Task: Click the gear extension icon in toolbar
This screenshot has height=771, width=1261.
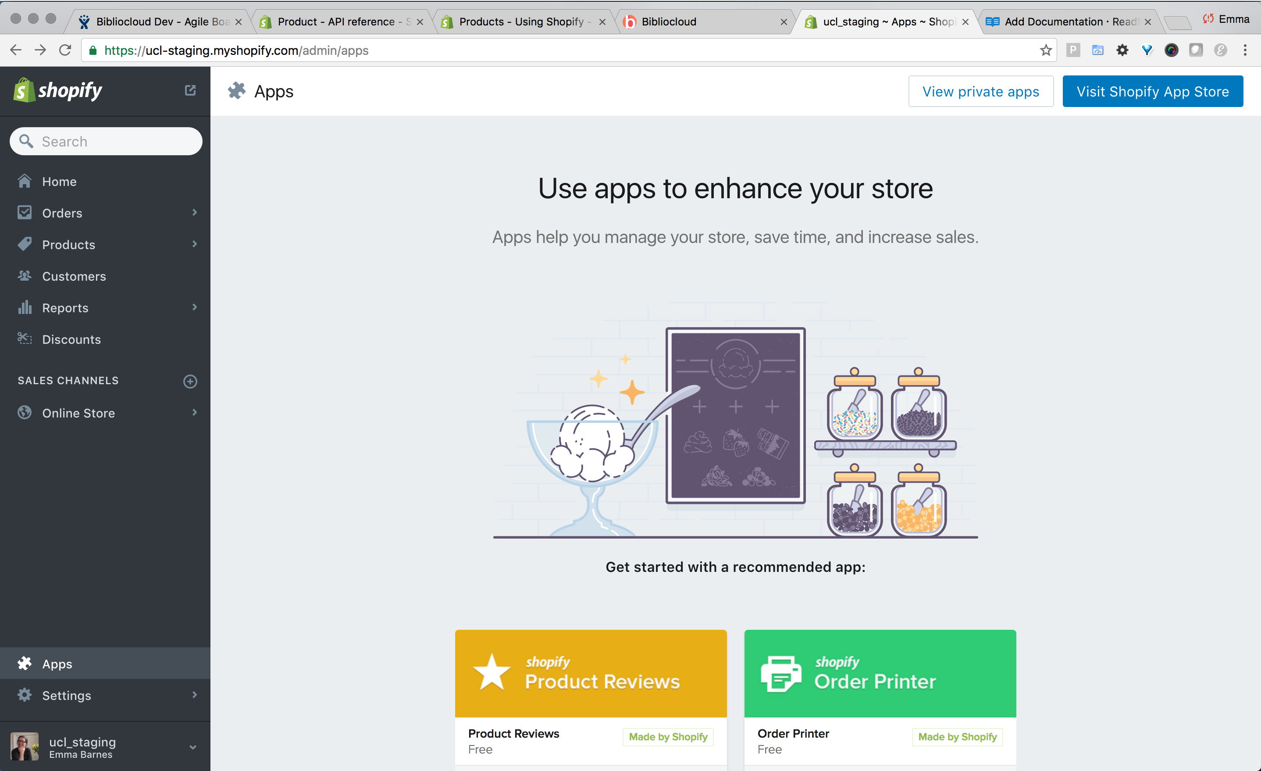Action: (1122, 50)
